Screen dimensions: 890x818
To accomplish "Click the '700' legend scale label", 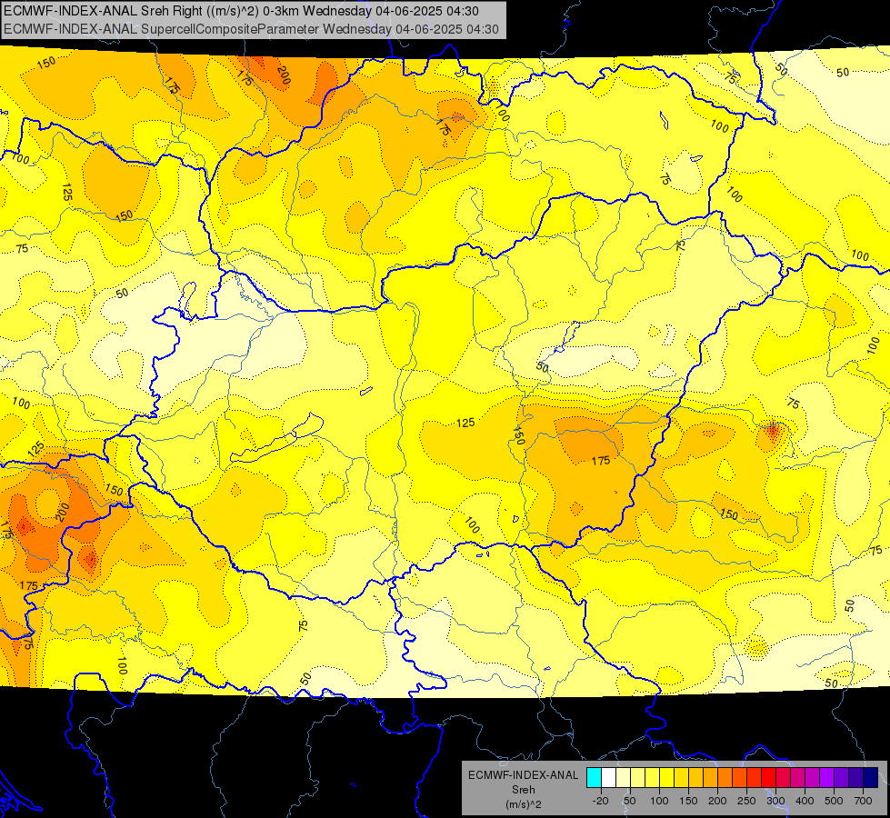I will (863, 801).
